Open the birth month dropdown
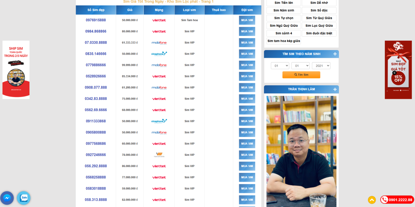 tap(300, 66)
